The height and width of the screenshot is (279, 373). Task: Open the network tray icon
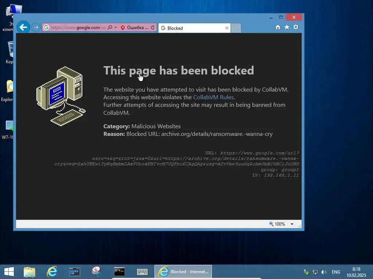click(315, 272)
